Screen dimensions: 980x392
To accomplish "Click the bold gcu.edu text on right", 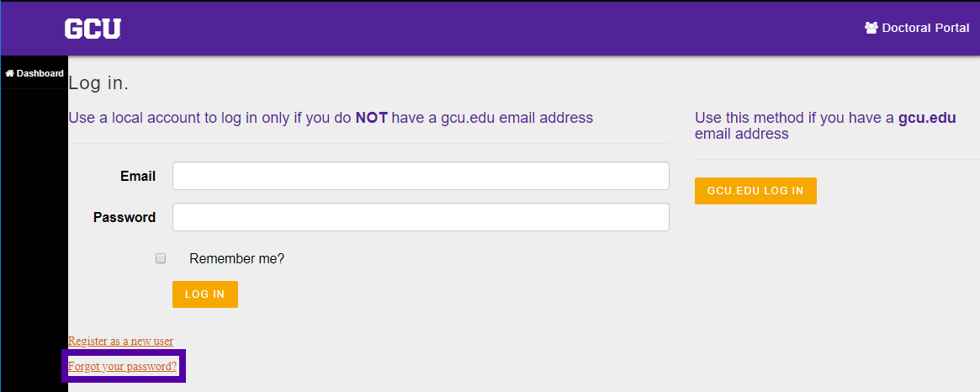I will 928,118.
